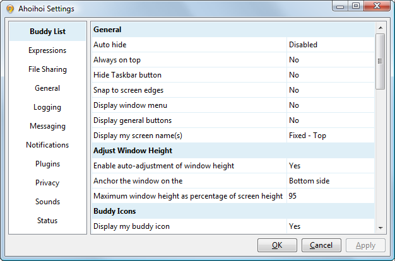395x261 pixels.
Task: Select the Display window menu label
Action: point(130,105)
